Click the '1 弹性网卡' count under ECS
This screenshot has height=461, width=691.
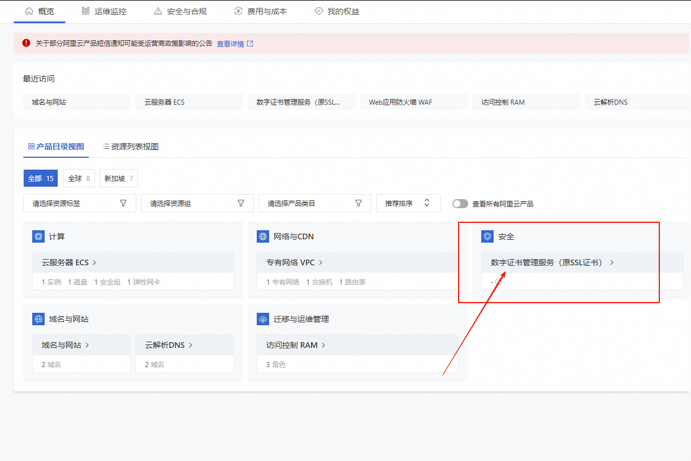(x=144, y=282)
